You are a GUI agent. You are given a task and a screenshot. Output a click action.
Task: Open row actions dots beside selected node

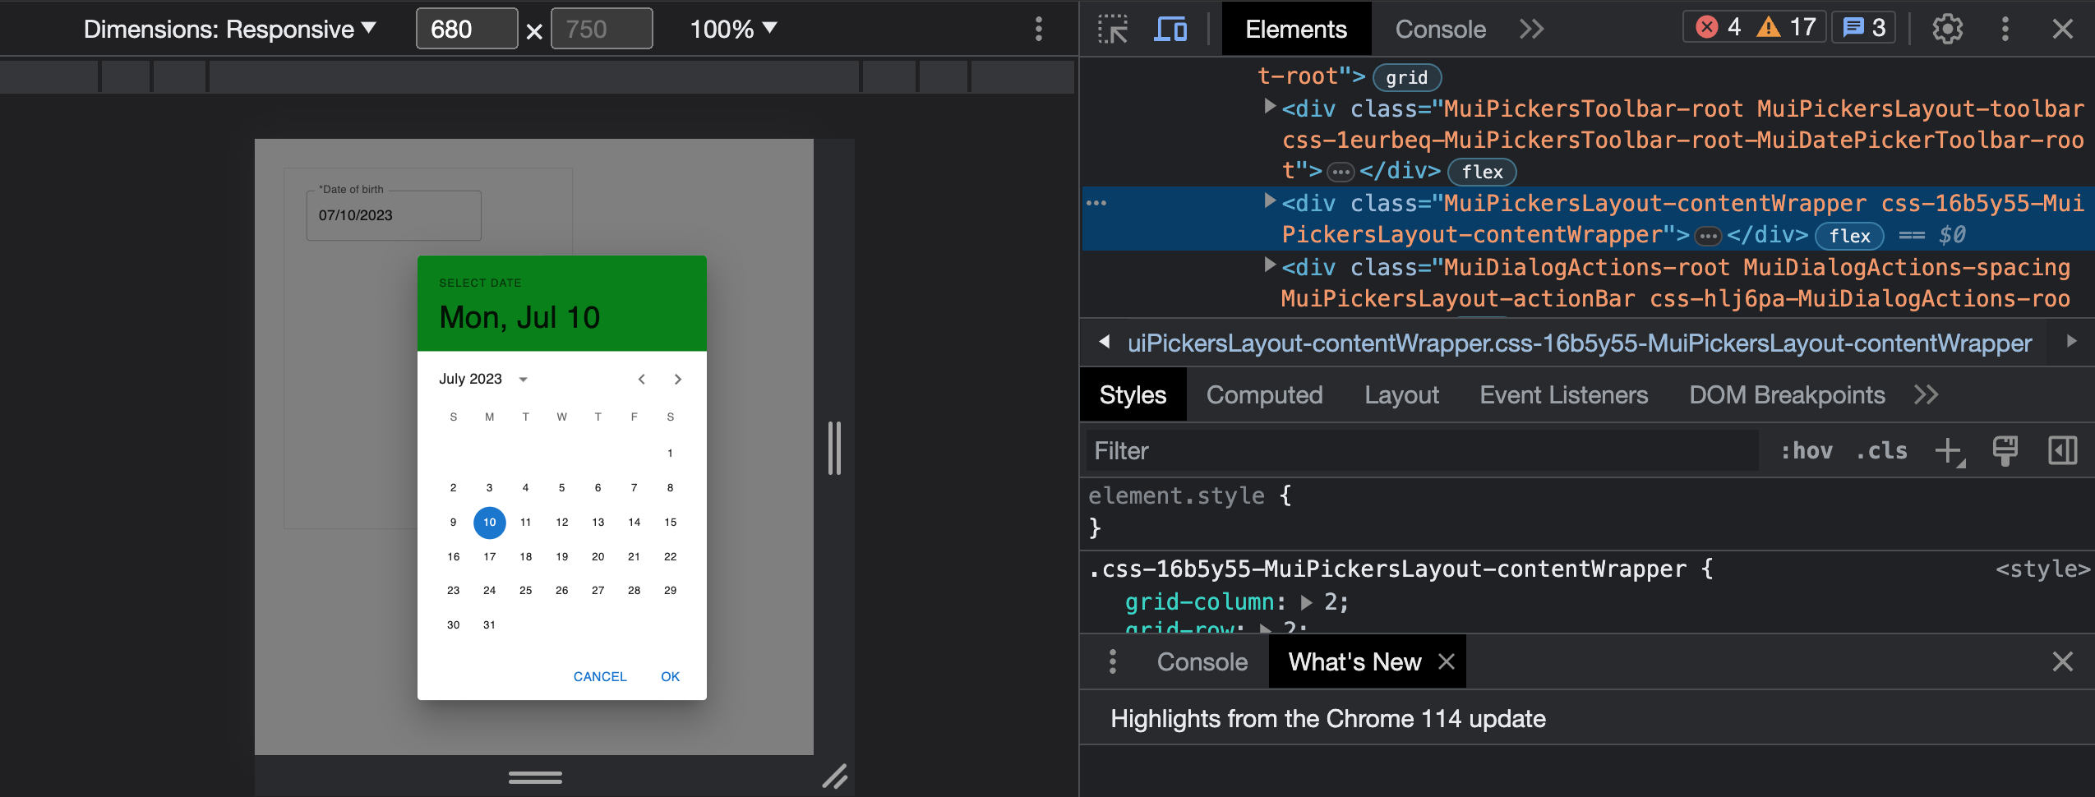click(x=1096, y=202)
